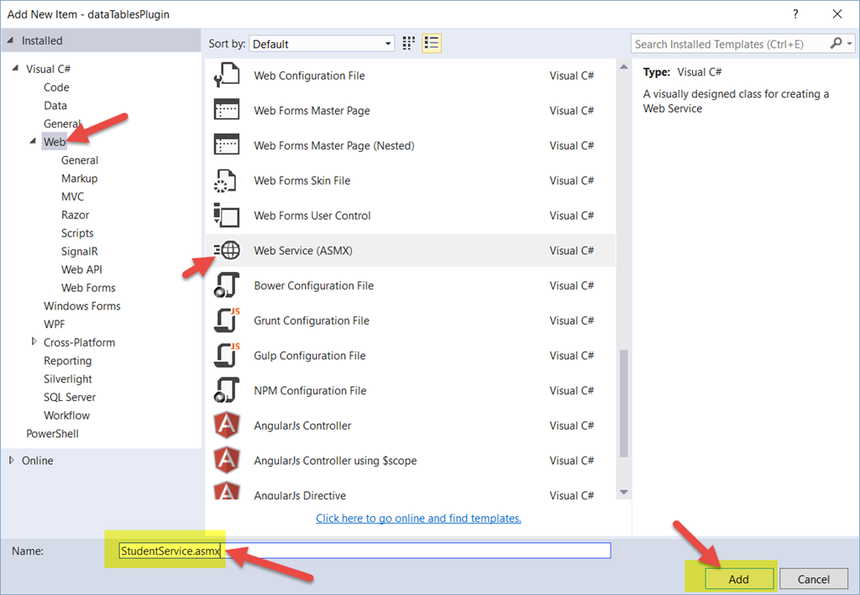Switch to small icons grid view
860x595 pixels.
(x=409, y=44)
